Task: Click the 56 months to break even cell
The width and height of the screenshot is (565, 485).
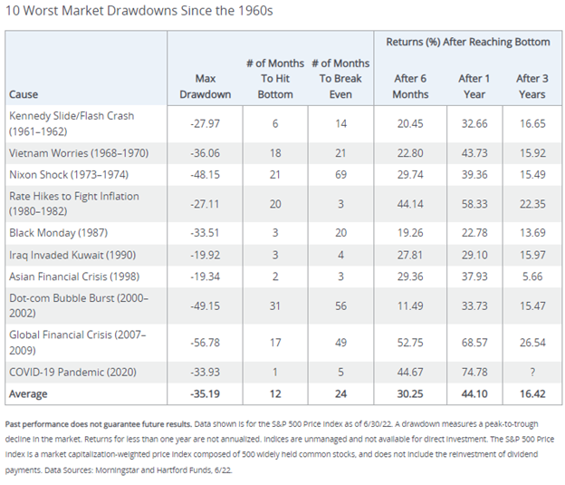Action: (x=340, y=306)
